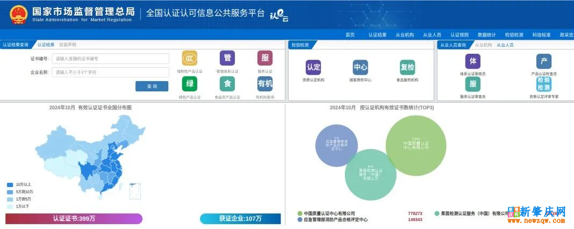Select the 食品复检机构 icon
Viewport: 574px width, 229px height.
pyautogui.click(x=407, y=68)
